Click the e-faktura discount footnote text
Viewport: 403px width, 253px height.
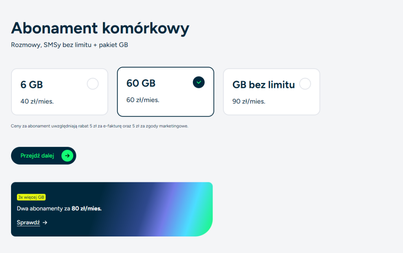pyautogui.click(x=100, y=126)
